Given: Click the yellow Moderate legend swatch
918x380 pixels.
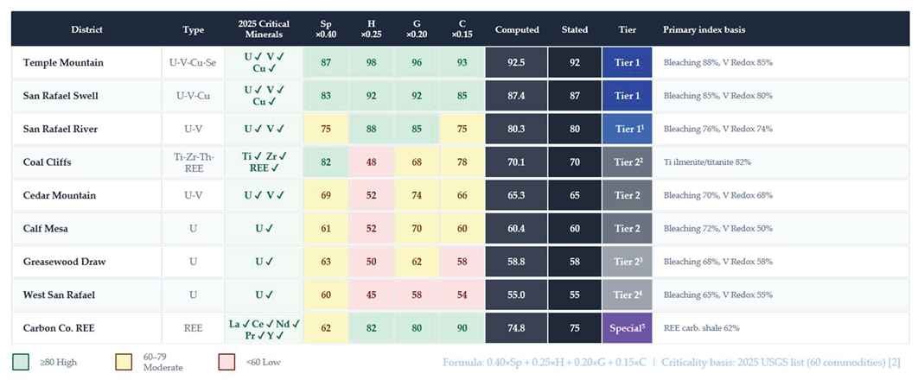Looking at the screenshot, I should pyautogui.click(x=124, y=362).
